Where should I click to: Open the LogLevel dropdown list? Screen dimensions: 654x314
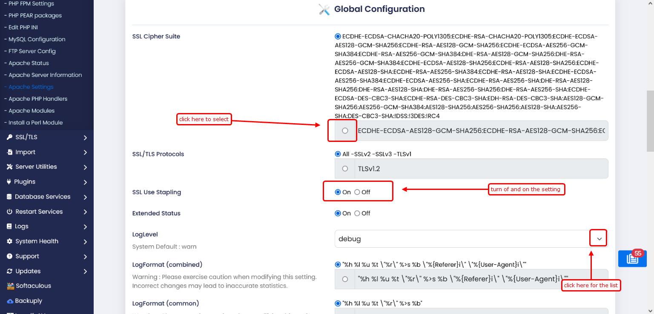[x=599, y=239]
